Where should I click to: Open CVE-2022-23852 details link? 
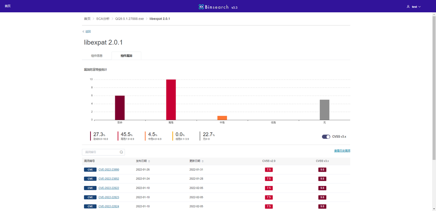tap(109, 179)
